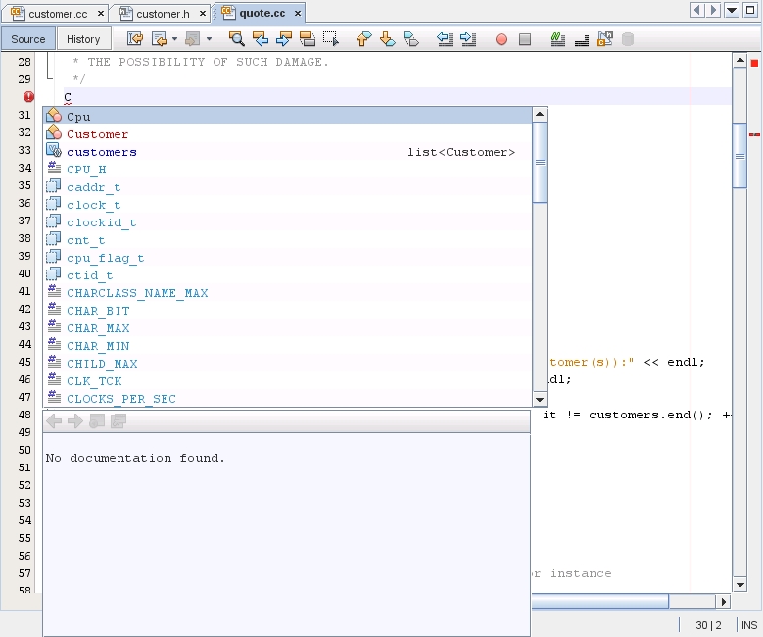The image size is (763, 637).
Task: Click the Last Edit toolbar icon
Action: (135, 39)
